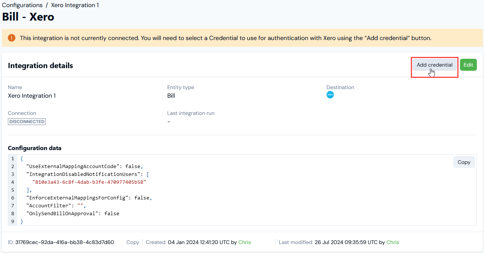484x253 pixels.
Task: Select the ID 31769cec-92da-416a-bb38-4c83d7d60
Action: click(65, 242)
